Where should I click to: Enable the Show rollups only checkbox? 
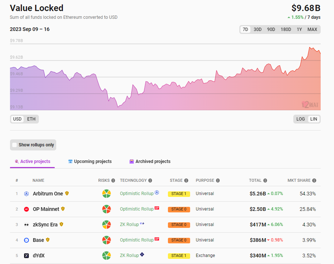click(x=15, y=145)
